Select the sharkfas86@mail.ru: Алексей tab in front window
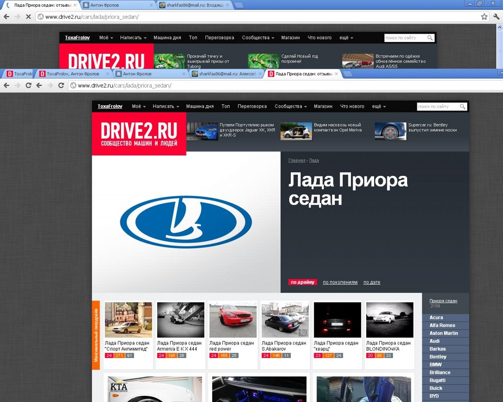 [x=227, y=74]
